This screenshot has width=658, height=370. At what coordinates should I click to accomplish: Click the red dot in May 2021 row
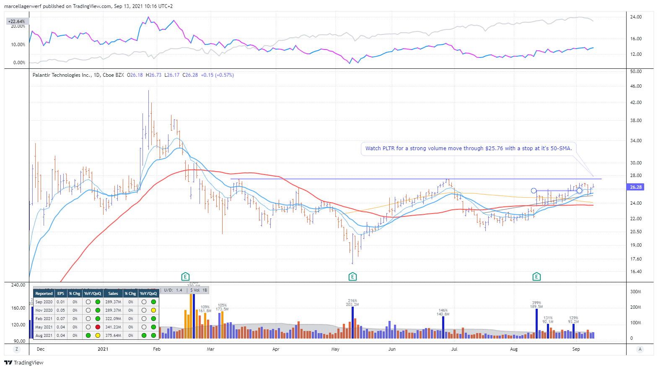98,327
